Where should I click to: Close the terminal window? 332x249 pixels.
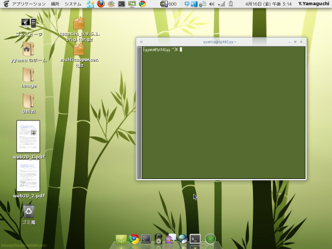(x=301, y=42)
